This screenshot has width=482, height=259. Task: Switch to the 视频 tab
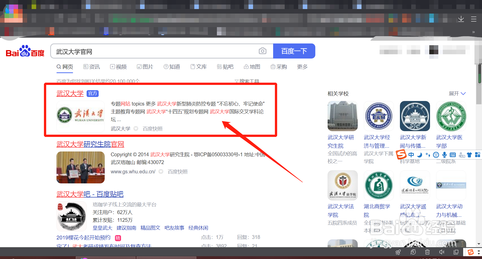point(118,67)
